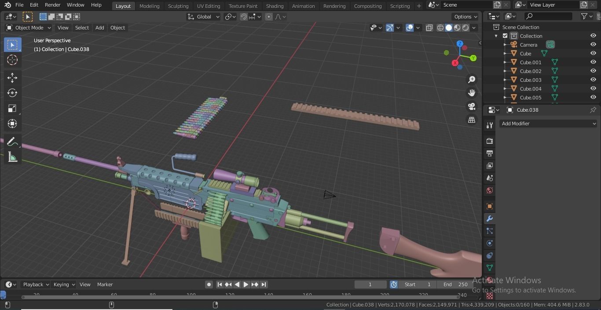Expand the Camera tree item
The height and width of the screenshot is (310, 601).
click(505, 45)
